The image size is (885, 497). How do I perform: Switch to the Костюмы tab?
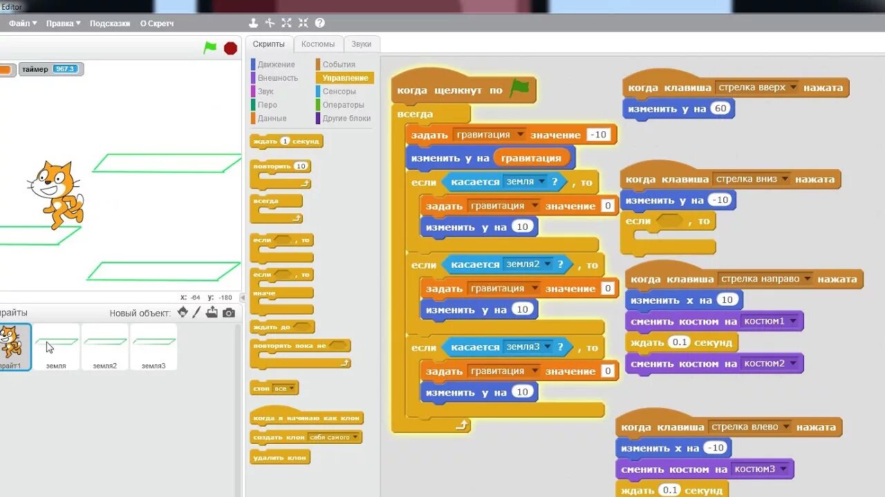(319, 43)
